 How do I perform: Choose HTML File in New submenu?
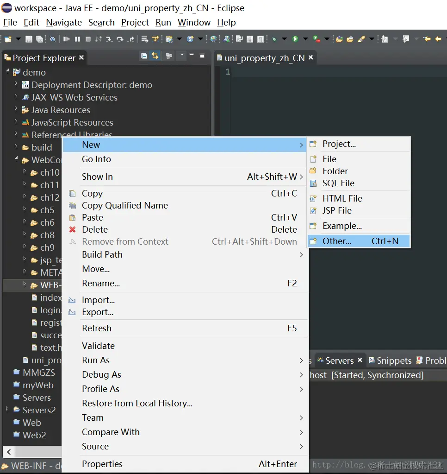[359, 198]
